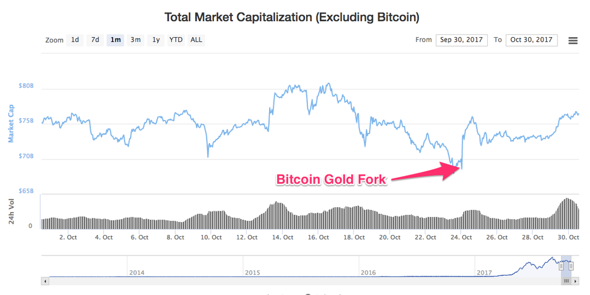Click 2015 in the navigator timeline
Screen dimensions: 590x295
coord(253,273)
